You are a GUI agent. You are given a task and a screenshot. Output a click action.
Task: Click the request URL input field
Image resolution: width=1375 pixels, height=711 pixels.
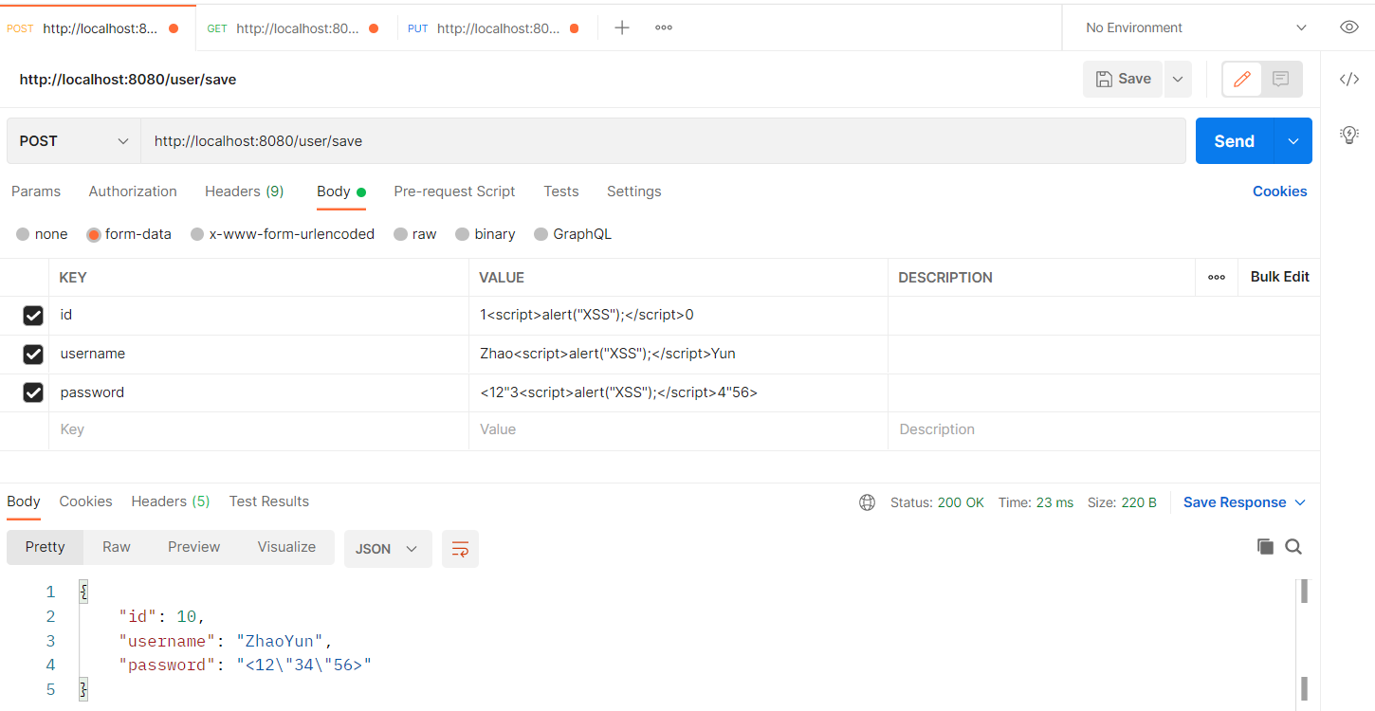(x=664, y=141)
